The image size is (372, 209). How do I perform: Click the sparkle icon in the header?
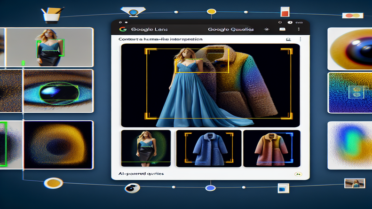point(267,29)
